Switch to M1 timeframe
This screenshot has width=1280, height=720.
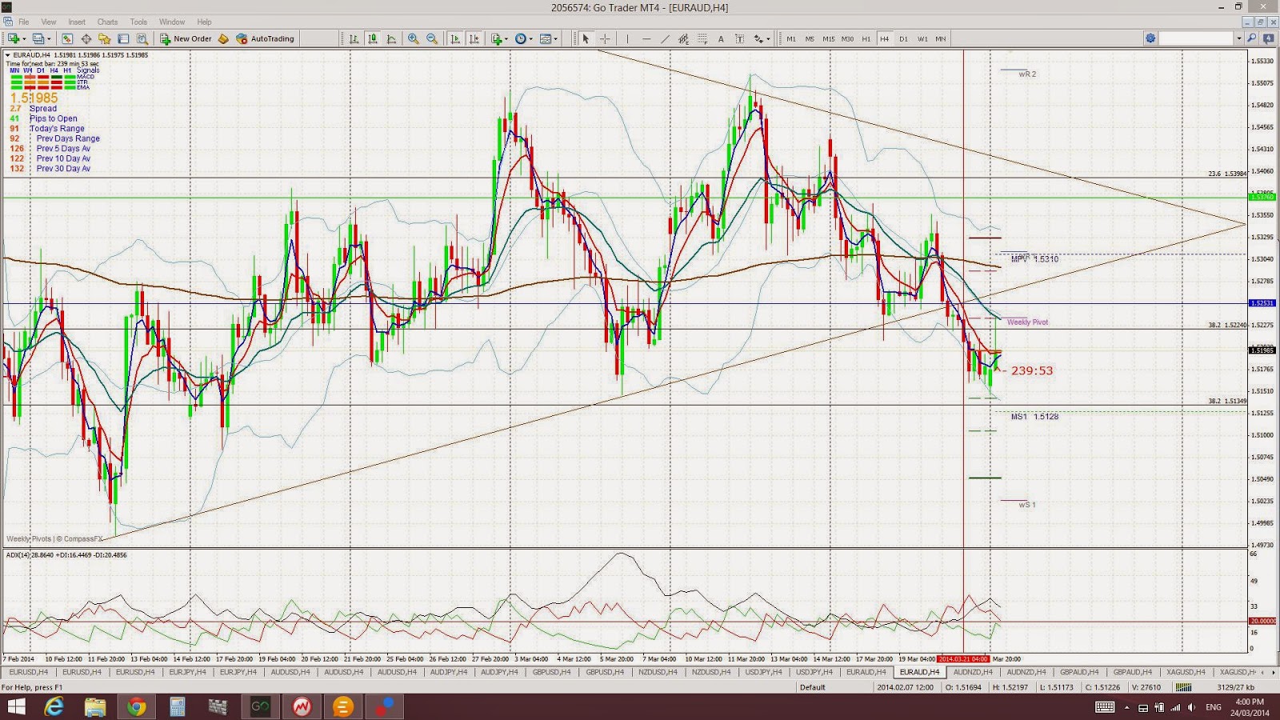pyautogui.click(x=791, y=38)
